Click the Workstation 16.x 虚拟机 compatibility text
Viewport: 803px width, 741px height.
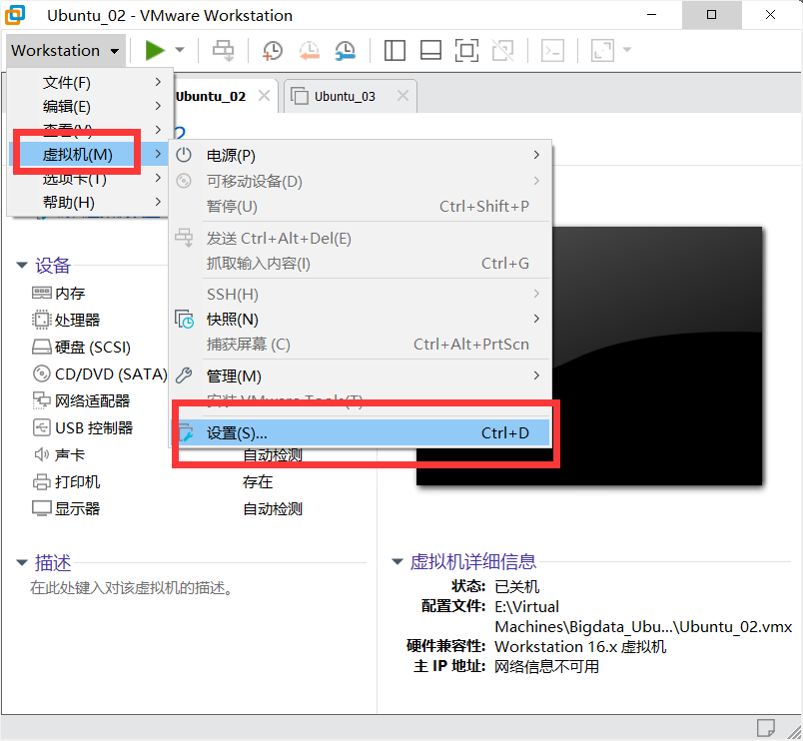click(x=580, y=647)
